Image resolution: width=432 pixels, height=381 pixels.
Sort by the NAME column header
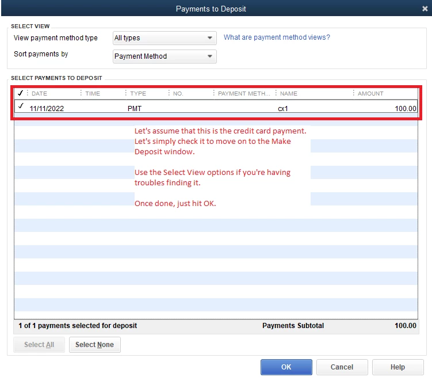coord(288,93)
